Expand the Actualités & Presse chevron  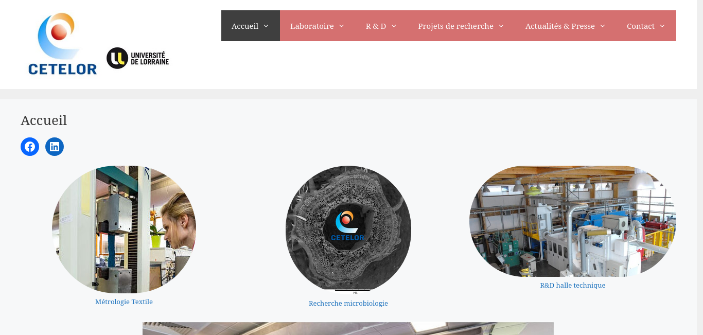pyautogui.click(x=603, y=26)
